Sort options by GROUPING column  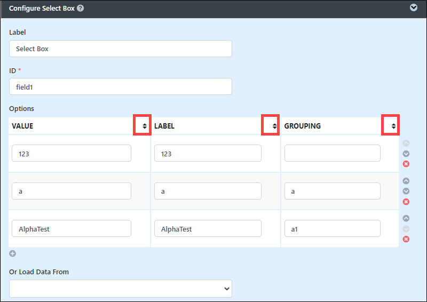(393, 126)
